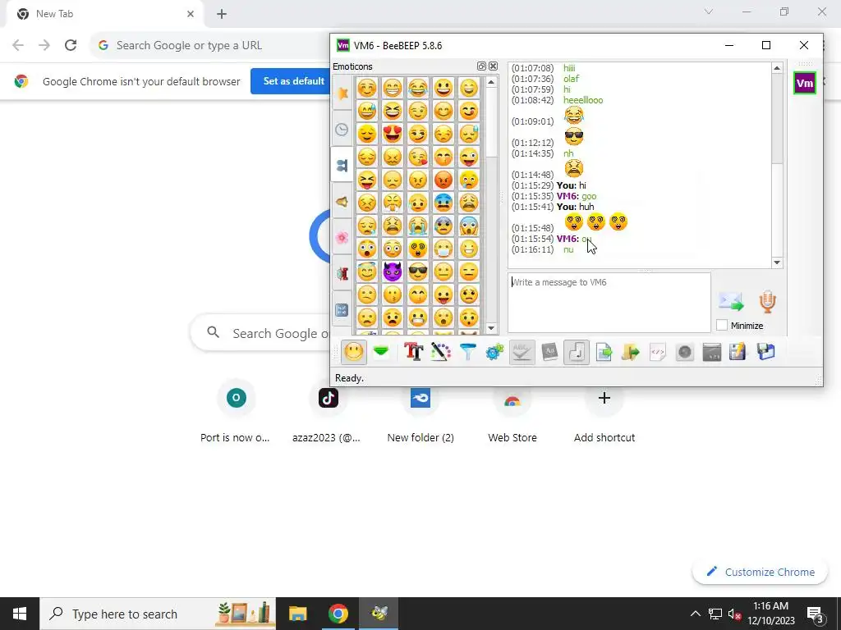The image size is (841, 630).
Task: Insert the screaming blue-forehead face emoticon
Action: click(469, 226)
